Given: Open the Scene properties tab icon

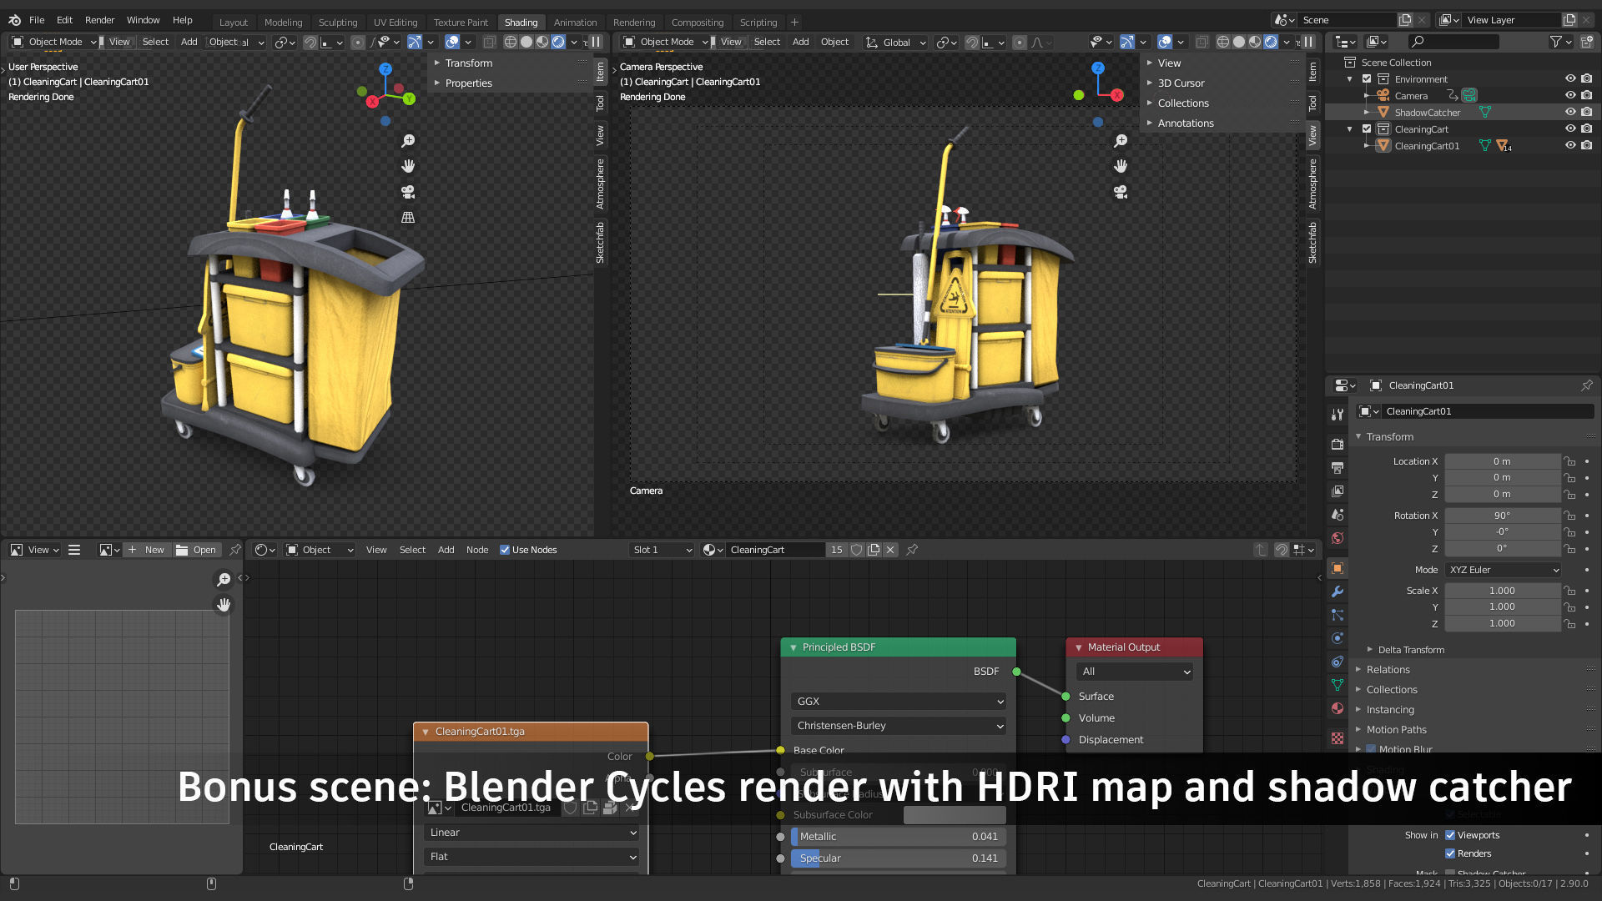Looking at the screenshot, I should coord(1338,515).
